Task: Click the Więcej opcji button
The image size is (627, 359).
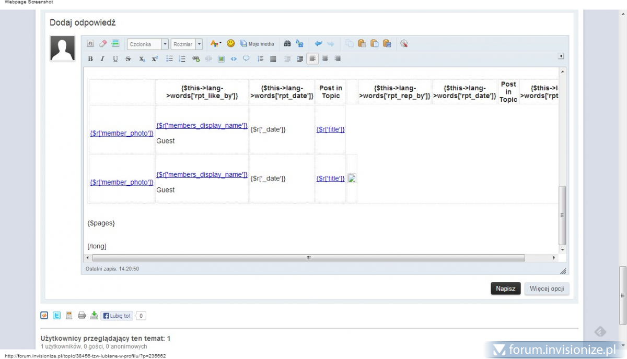Action: [x=547, y=289]
